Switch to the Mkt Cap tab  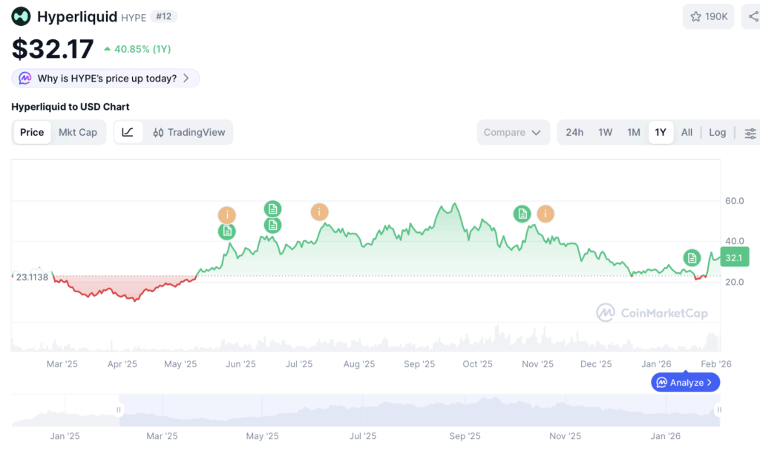pos(77,132)
